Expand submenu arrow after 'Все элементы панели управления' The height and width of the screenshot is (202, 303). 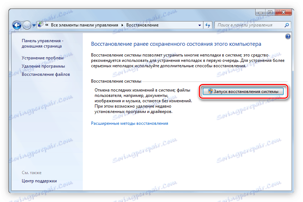pyautogui.click(x=122, y=25)
